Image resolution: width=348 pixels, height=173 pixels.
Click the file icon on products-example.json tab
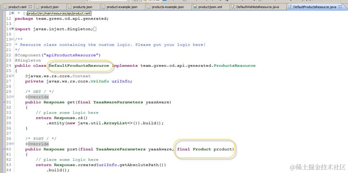(x=149, y=7)
